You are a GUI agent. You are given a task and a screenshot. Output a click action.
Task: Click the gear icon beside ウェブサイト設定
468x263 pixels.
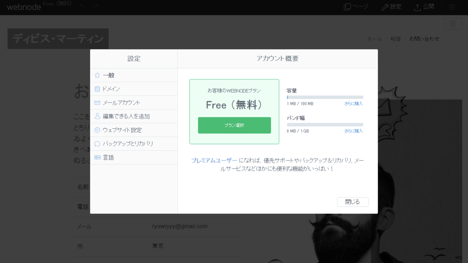pos(97,130)
